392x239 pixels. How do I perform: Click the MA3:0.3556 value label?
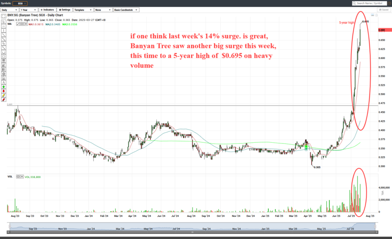tap(70, 24)
